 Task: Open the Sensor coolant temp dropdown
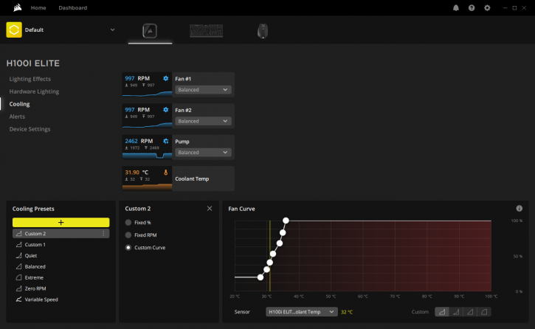302,311
